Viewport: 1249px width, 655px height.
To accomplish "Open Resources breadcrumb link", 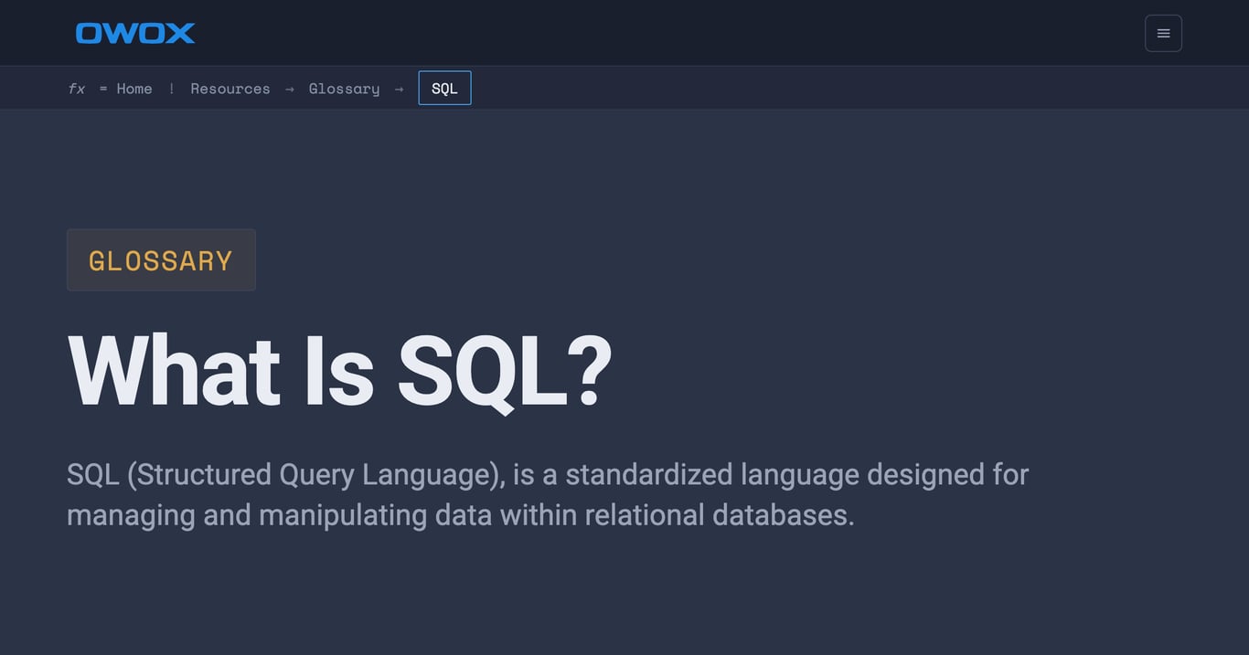I will tap(230, 89).
